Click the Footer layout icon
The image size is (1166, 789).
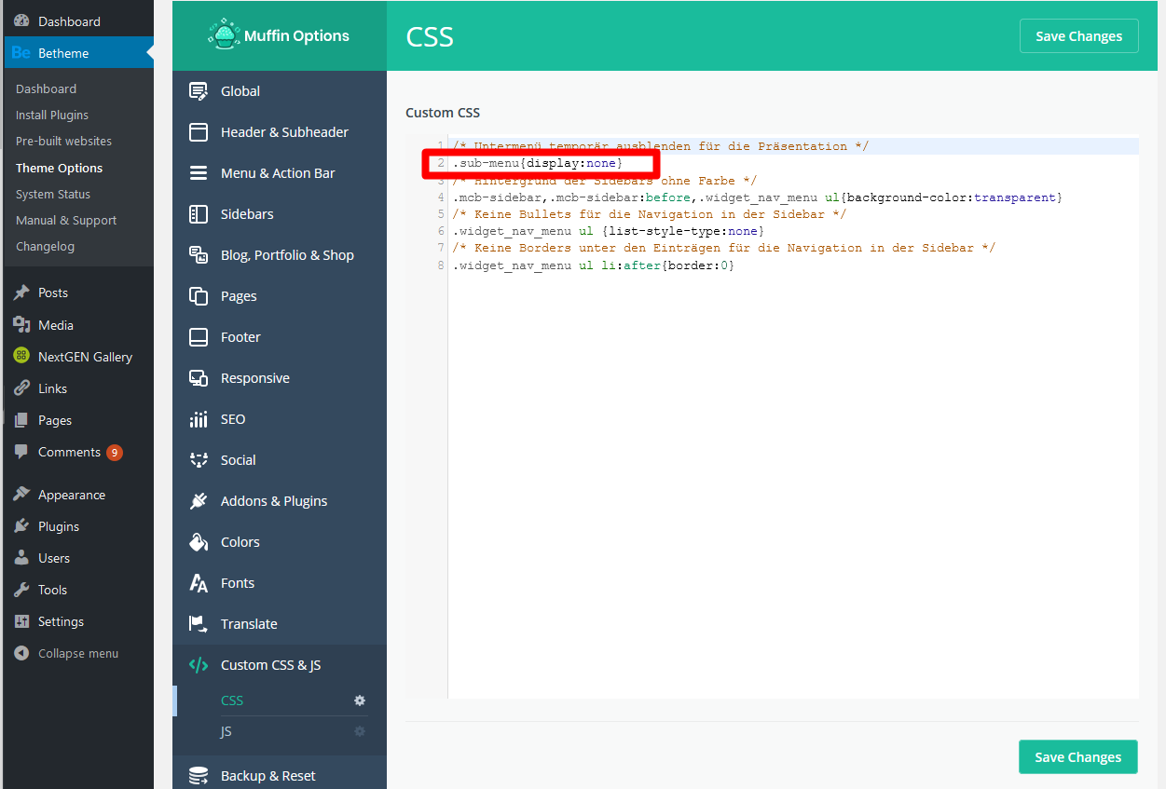point(199,337)
